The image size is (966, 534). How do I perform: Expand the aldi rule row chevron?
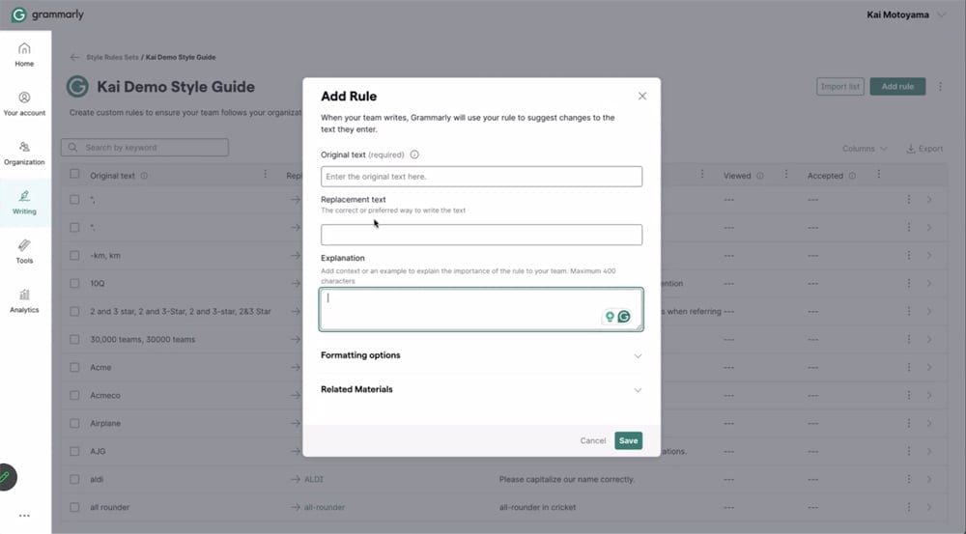[929, 479]
